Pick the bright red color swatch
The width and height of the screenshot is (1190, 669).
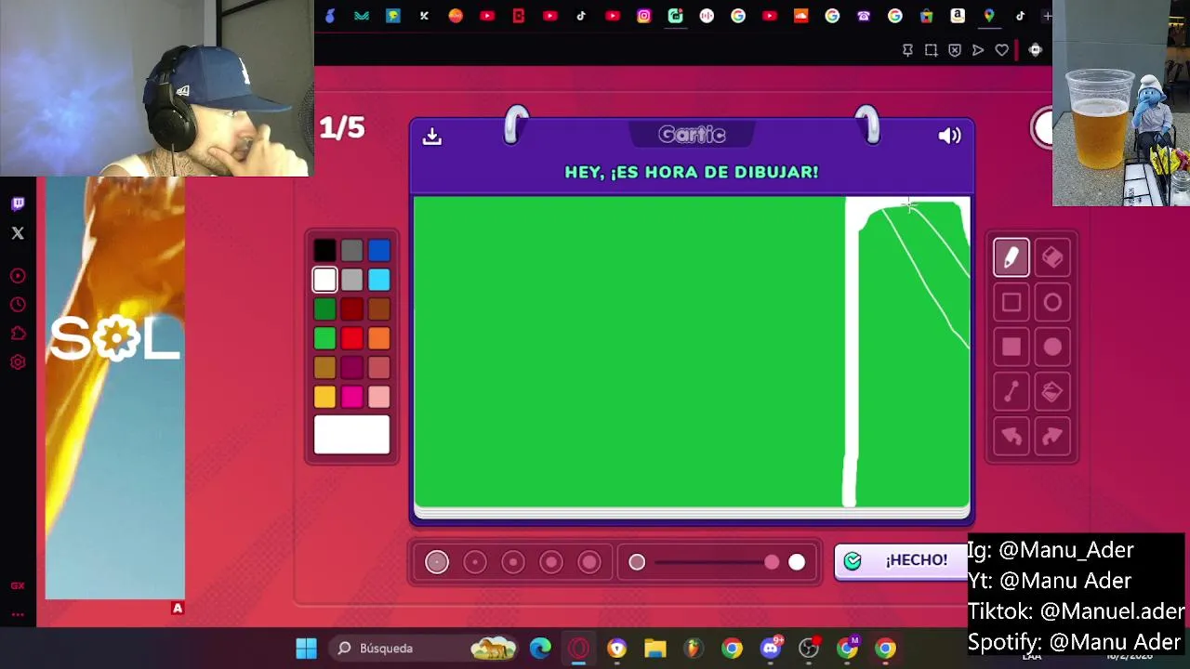351,339
